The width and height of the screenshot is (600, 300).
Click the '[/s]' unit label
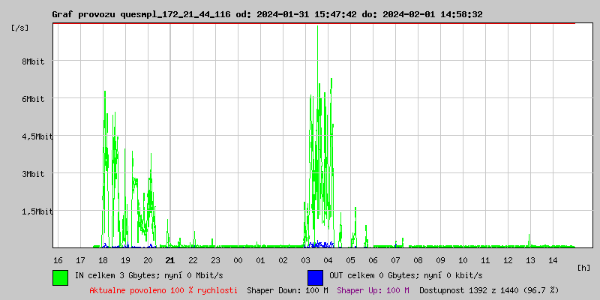pos(20,28)
